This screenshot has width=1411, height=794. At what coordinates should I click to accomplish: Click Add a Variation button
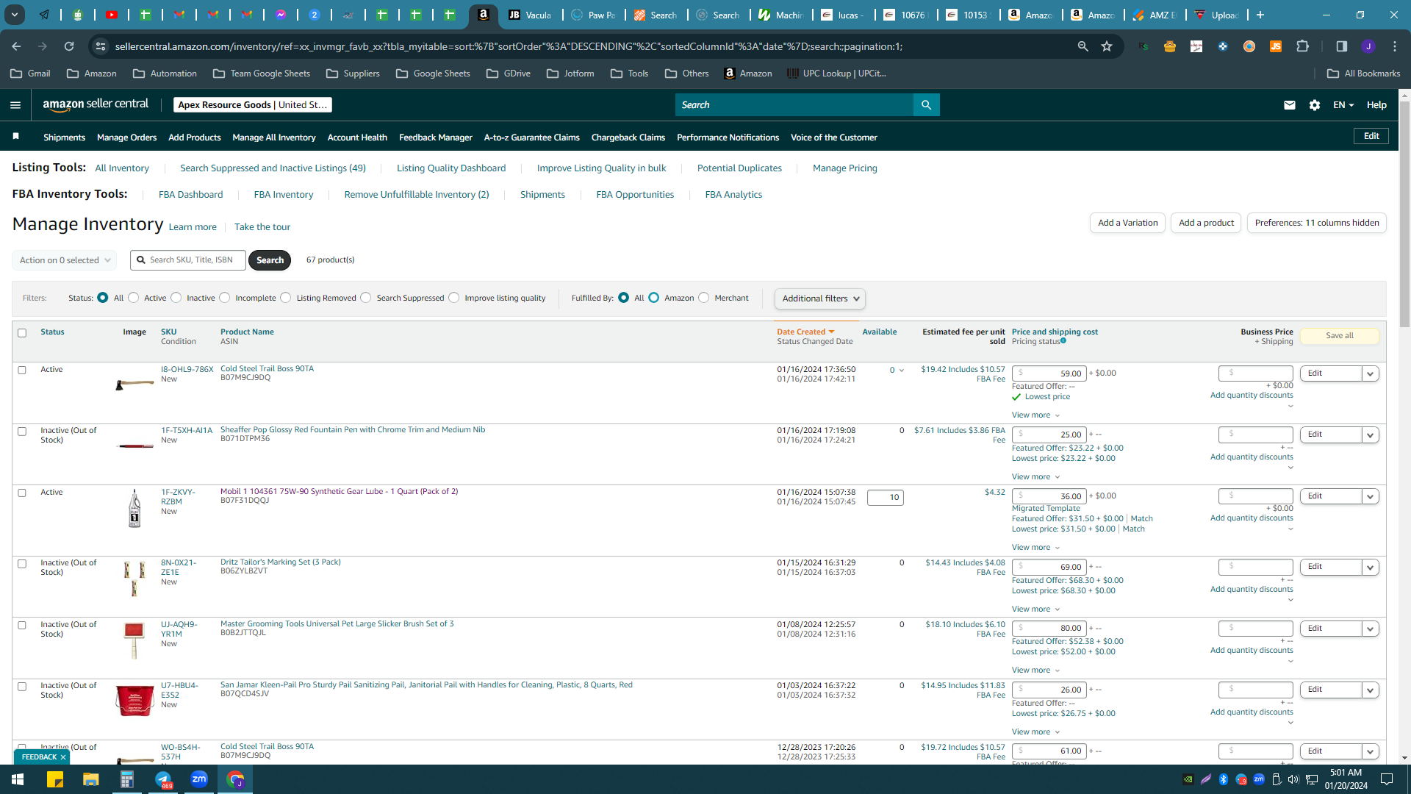pyautogui.click(x=1127, y=223)
